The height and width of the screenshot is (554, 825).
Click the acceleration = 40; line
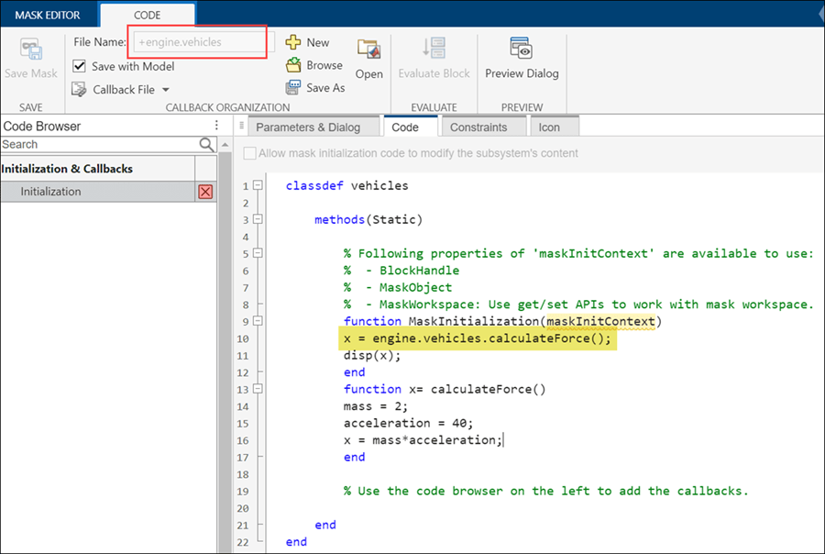pyautogui.click(x=408, y=423)
